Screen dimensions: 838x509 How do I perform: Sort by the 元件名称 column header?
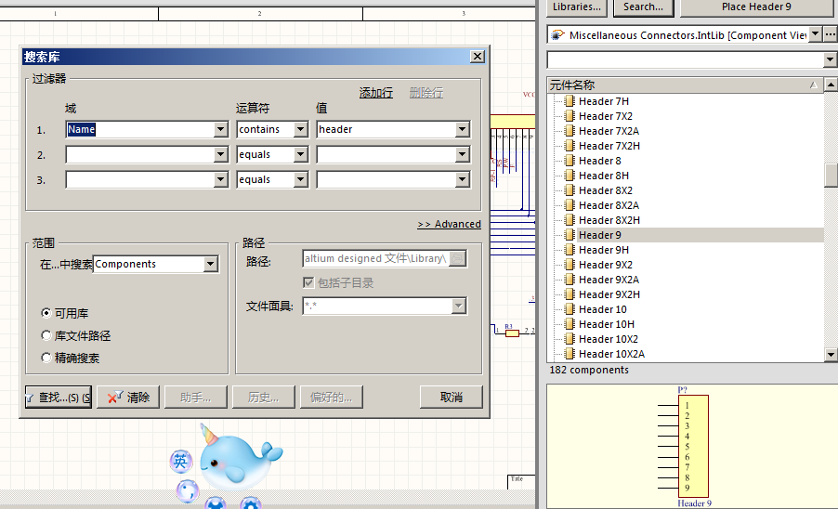pos(685,85)
